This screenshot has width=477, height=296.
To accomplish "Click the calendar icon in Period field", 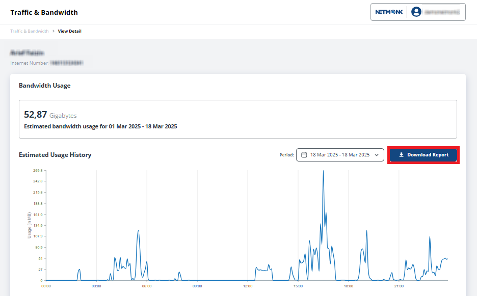I will (x=304, y=155).
